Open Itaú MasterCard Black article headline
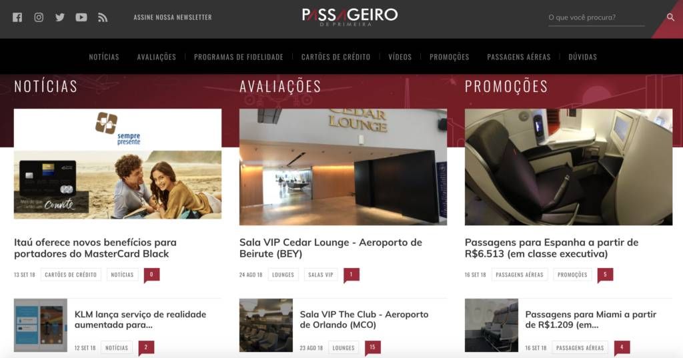 95,248
